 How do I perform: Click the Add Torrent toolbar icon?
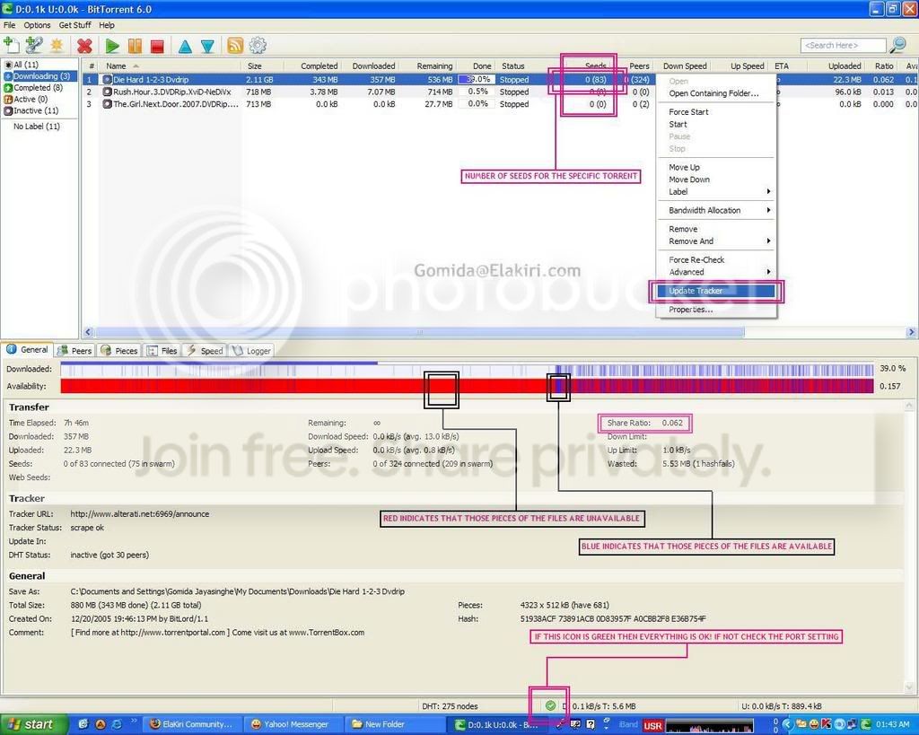(11, 45)
